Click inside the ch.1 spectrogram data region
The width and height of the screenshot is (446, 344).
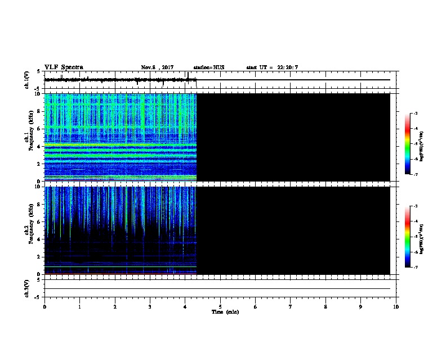[x=121, y=137]
